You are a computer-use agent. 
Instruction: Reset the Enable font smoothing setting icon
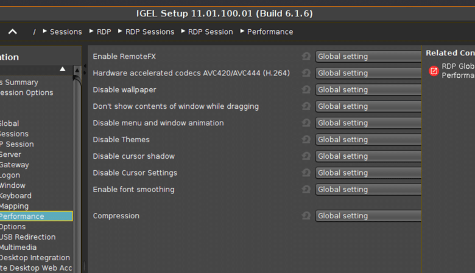[x=306, y=189]
